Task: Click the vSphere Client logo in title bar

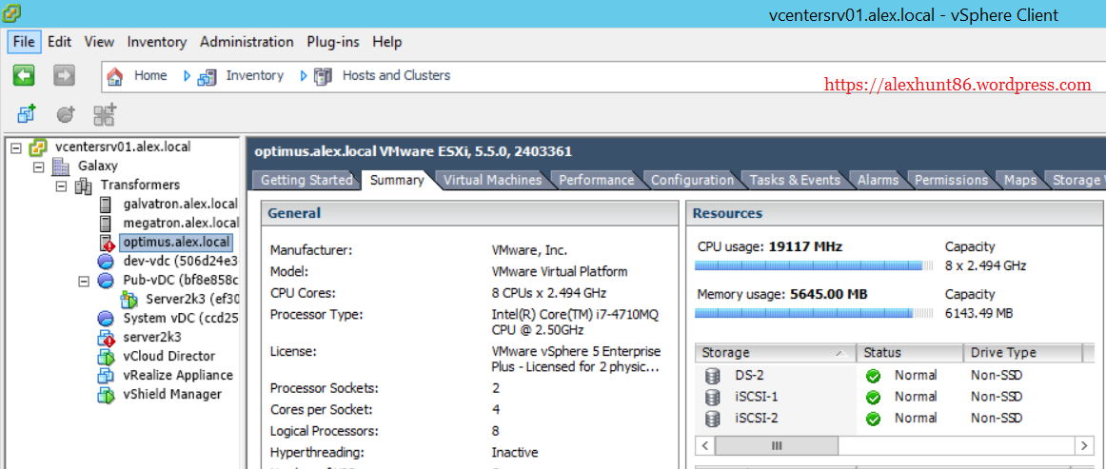Action: pos(11,12)
